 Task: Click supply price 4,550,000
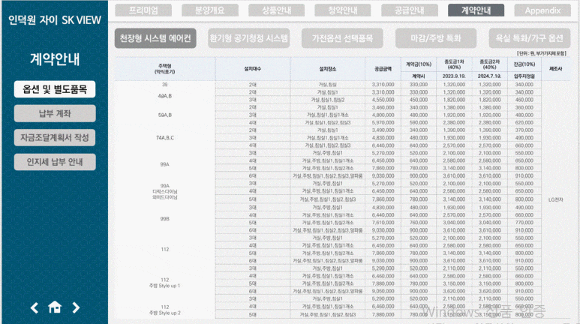383,100
